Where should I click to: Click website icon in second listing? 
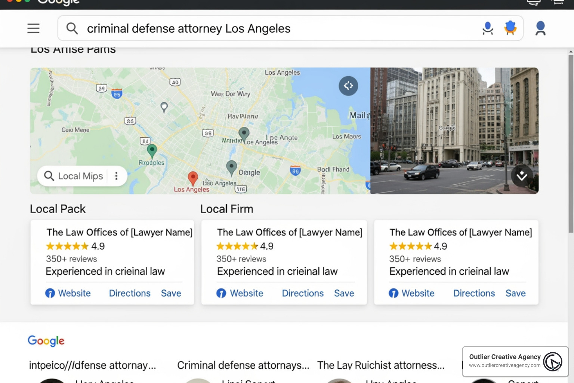point(221,293)
